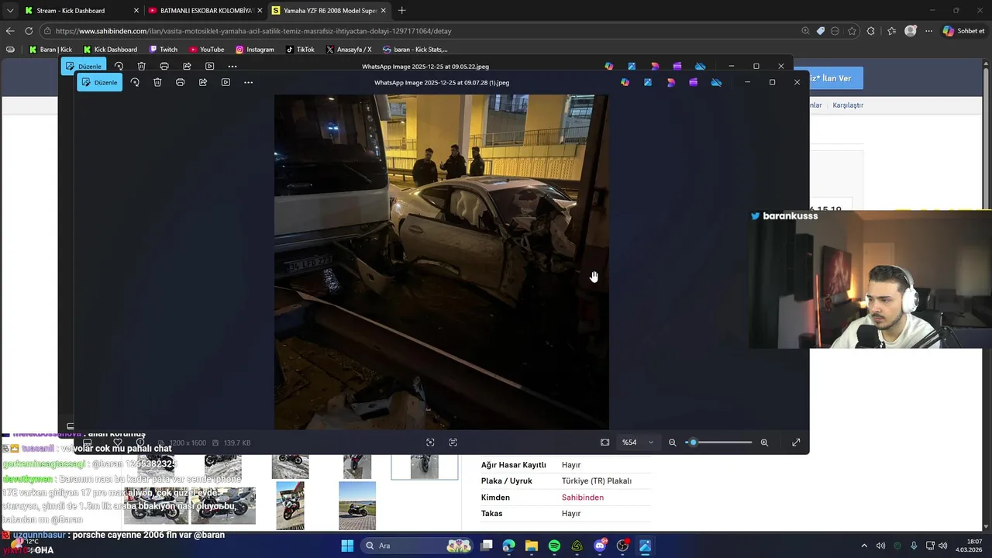Open OneDrive cloud icon in front viewer

coord(716,82)
